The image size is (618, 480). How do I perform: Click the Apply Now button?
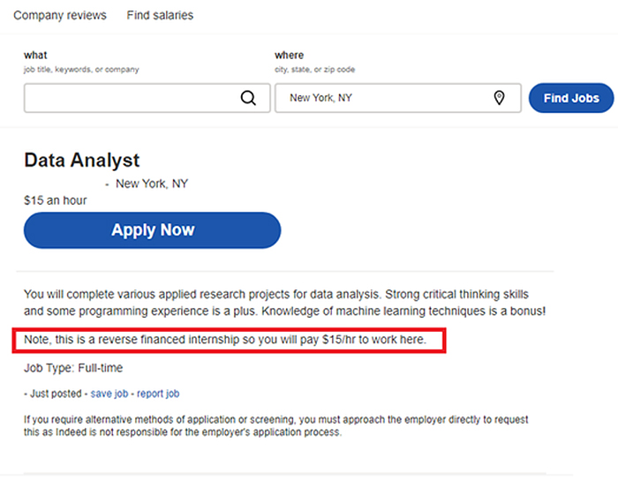tap(152, 230)
